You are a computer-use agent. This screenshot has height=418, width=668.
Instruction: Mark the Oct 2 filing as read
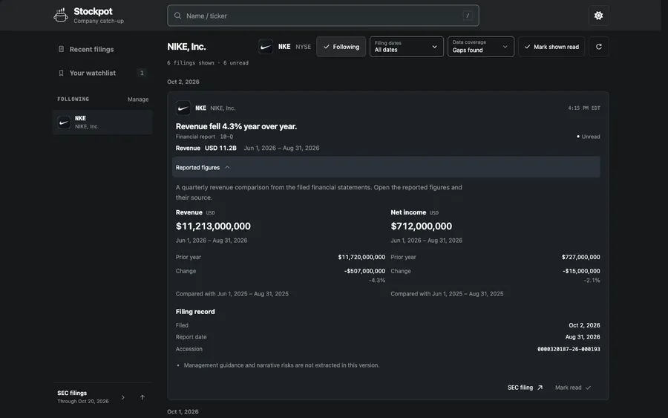573,388
